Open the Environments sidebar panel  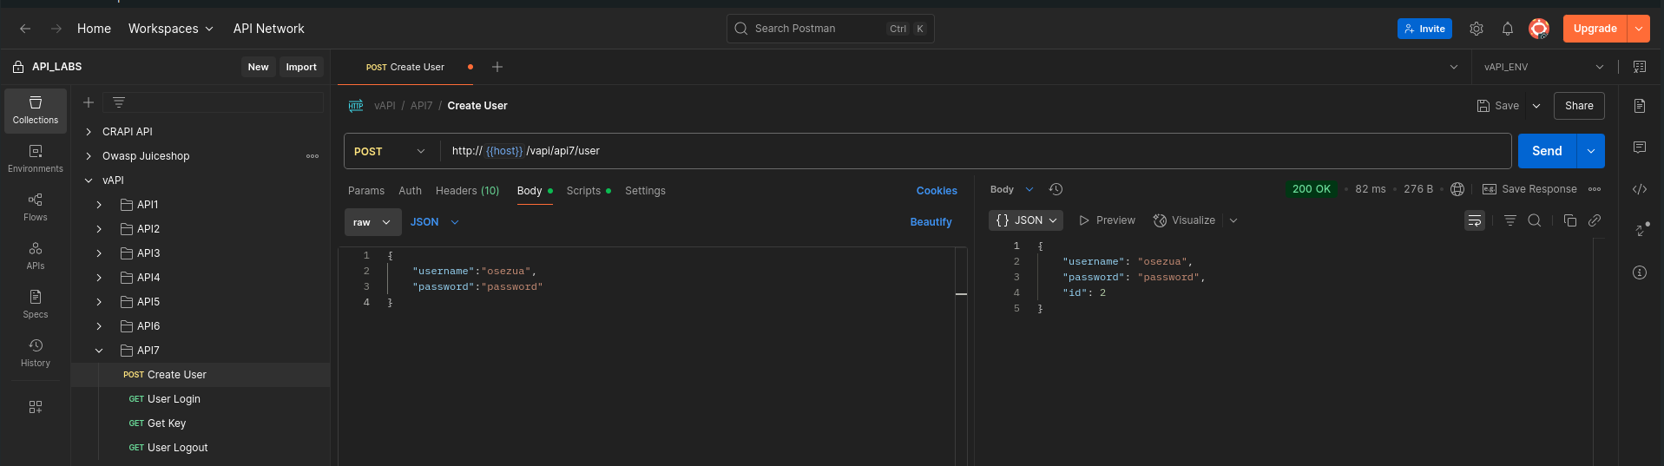(36, 159)
